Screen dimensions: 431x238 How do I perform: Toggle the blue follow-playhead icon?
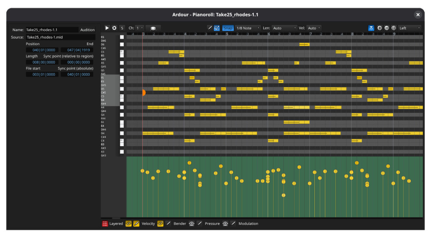coord(371,28)
